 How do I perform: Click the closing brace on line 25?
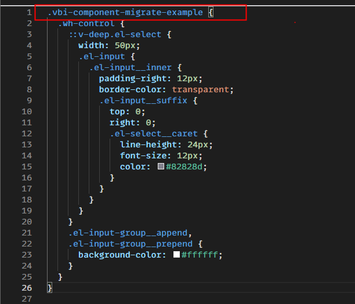coord(60,277)
